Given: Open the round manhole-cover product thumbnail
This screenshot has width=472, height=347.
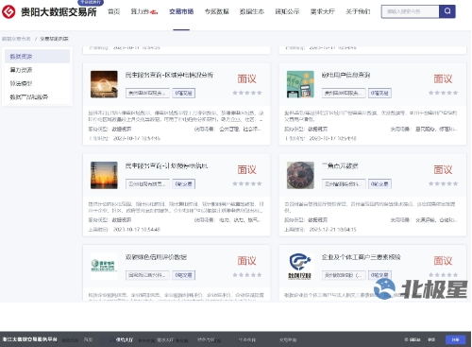Looking at the screenshot, I should pyautogui.click(x=300, y=175).
